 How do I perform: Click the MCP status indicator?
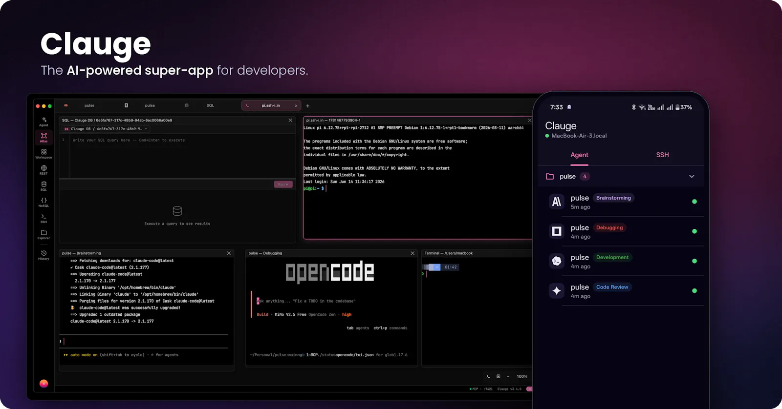tap(481, 389)
